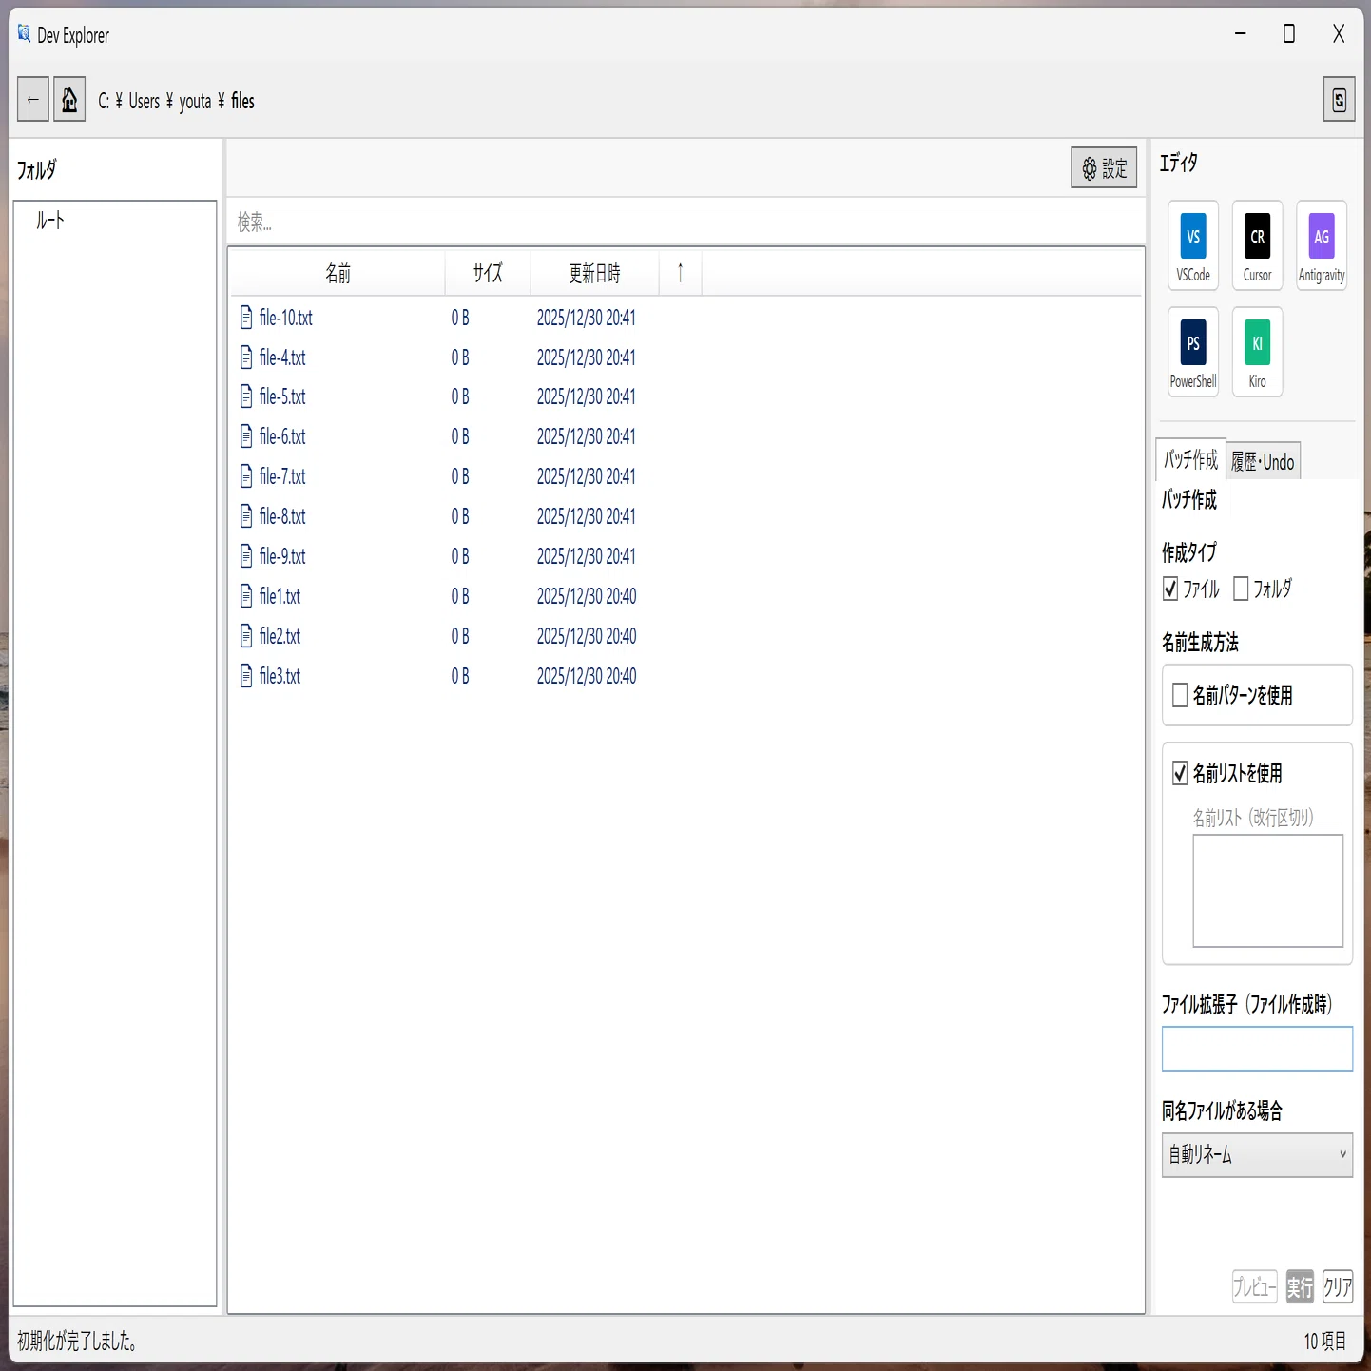Select the file-7.txt file name
Image resolution: width=1371 pixels, height=1371 pixels.
[x=282, y=476]
